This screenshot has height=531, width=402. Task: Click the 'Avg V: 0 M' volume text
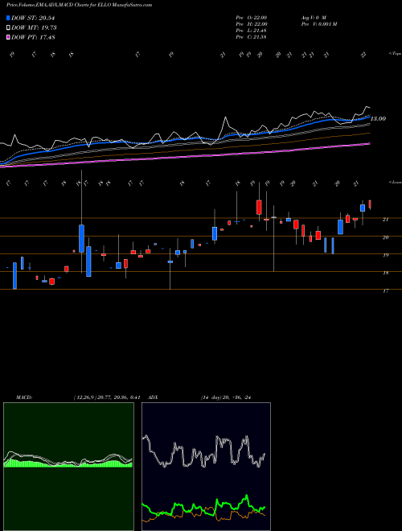[313, 18]
